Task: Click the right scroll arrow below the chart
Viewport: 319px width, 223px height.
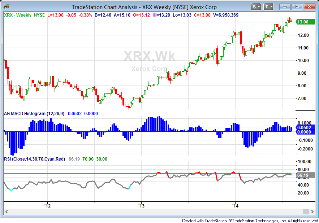Action: pos(313,212)
